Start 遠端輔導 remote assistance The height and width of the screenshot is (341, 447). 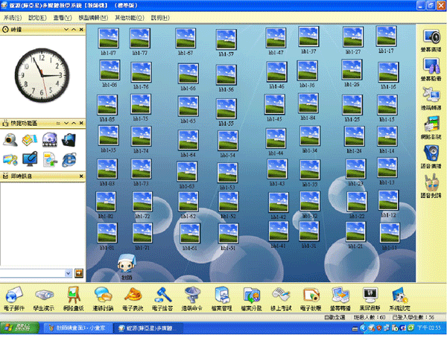[431, 98]
